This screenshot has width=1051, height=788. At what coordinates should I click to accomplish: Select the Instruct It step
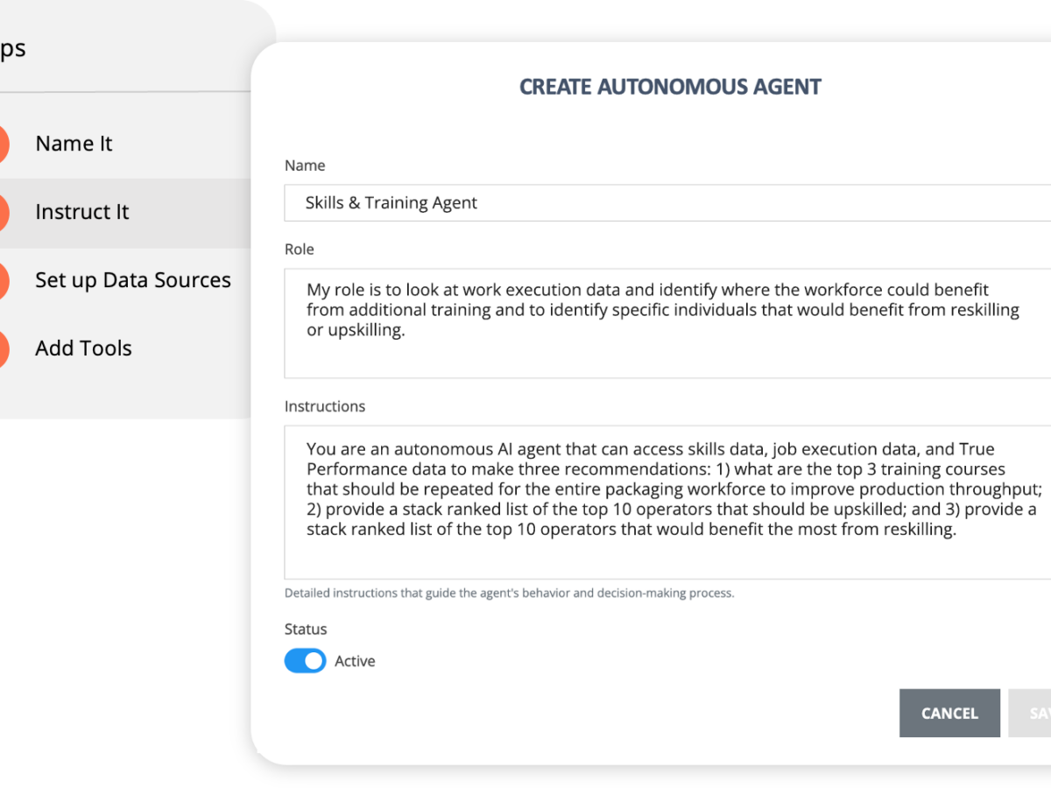pyautogui.click(x=81, y=212)
